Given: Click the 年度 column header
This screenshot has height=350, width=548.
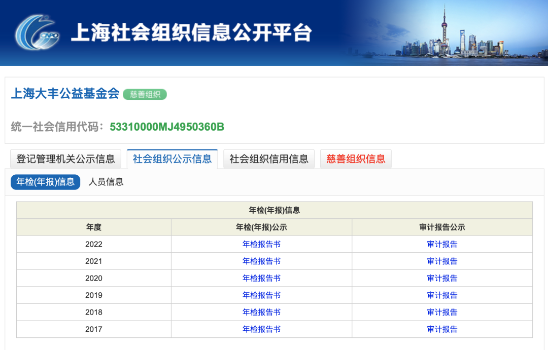Looking at the screenshot, I should pos(94,227).
